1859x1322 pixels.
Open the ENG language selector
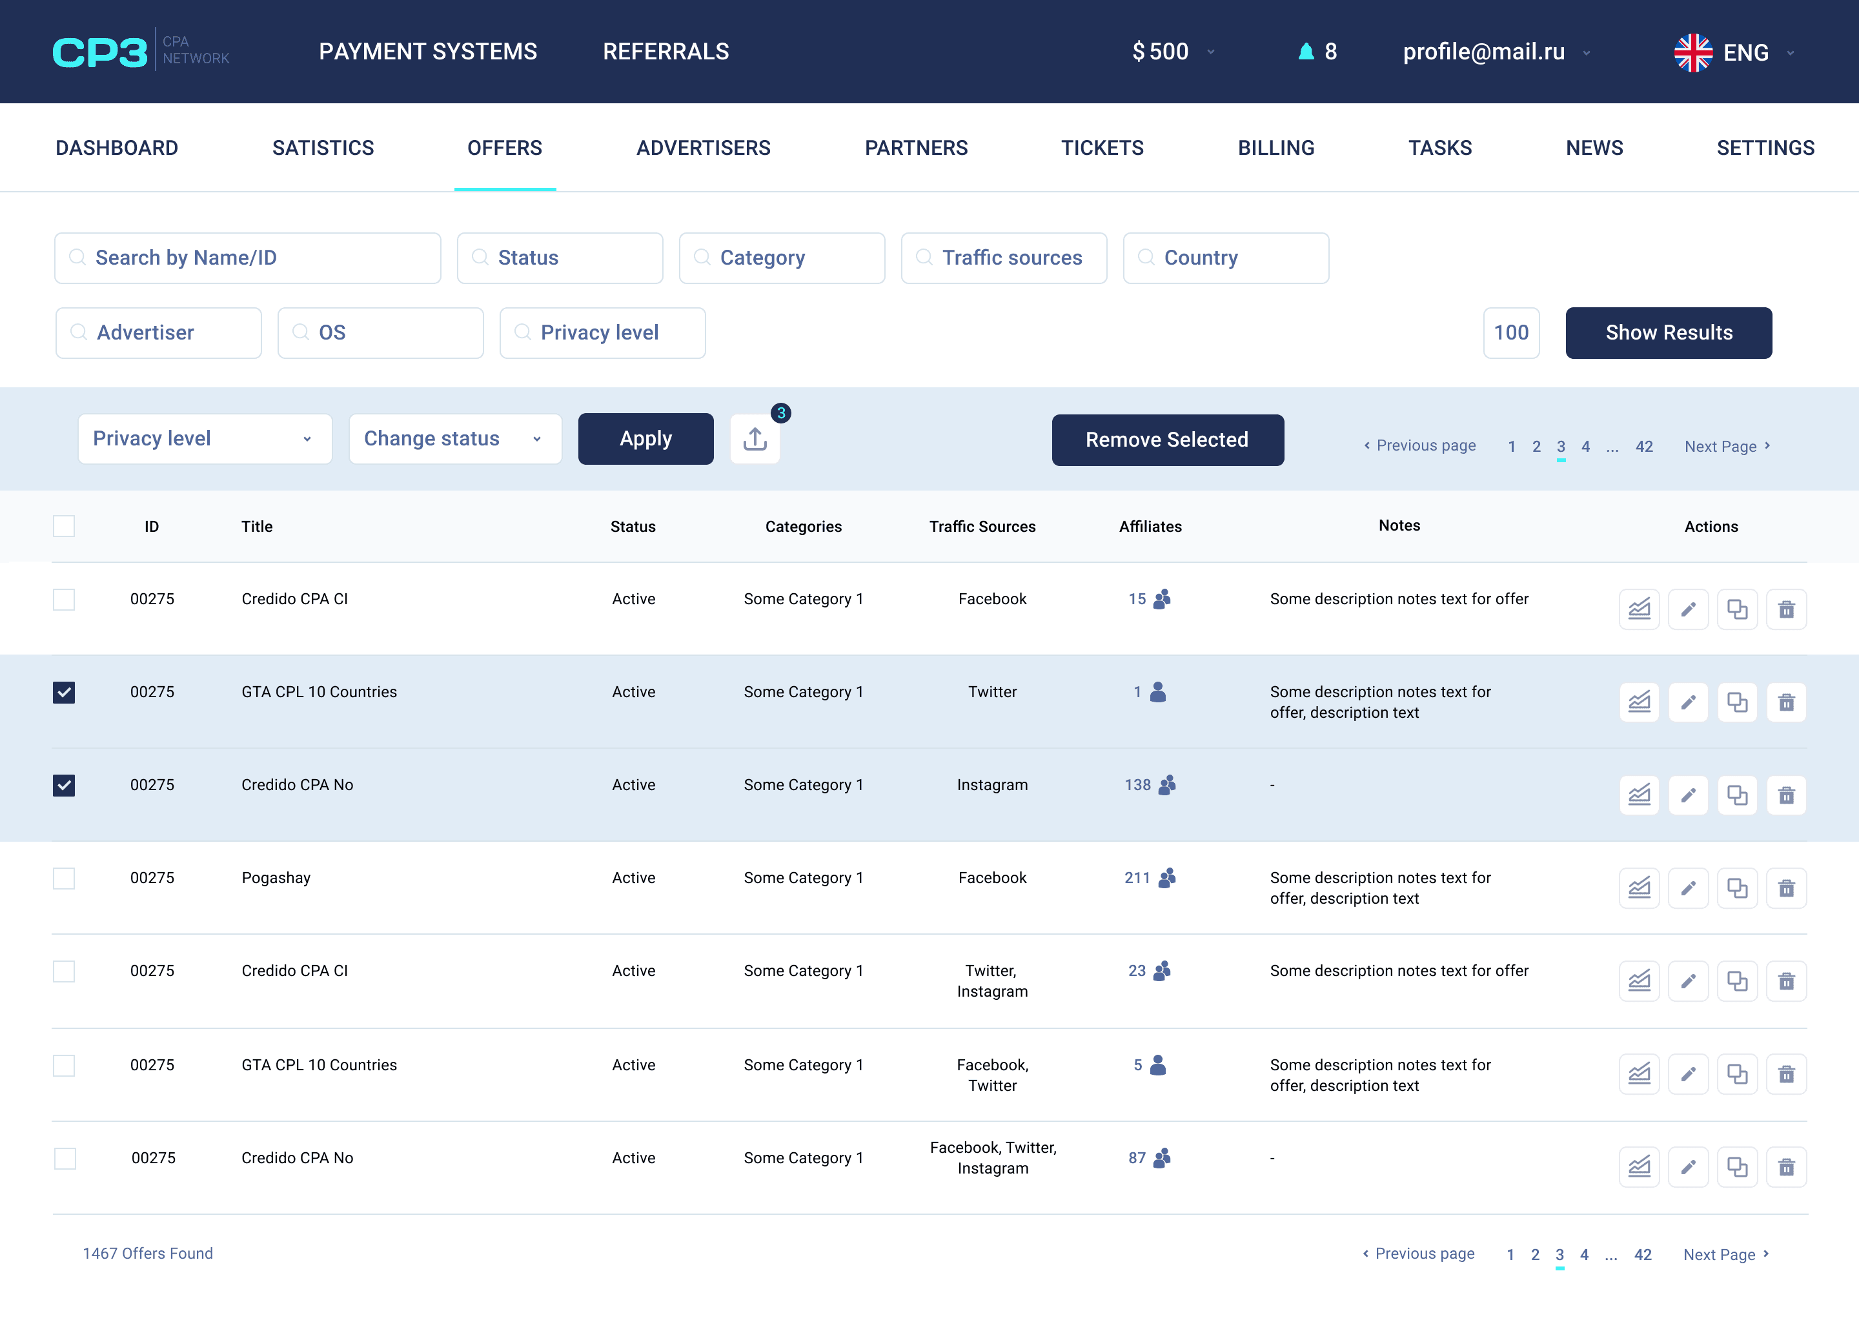pyautogui.click(x=1734, y=52)
